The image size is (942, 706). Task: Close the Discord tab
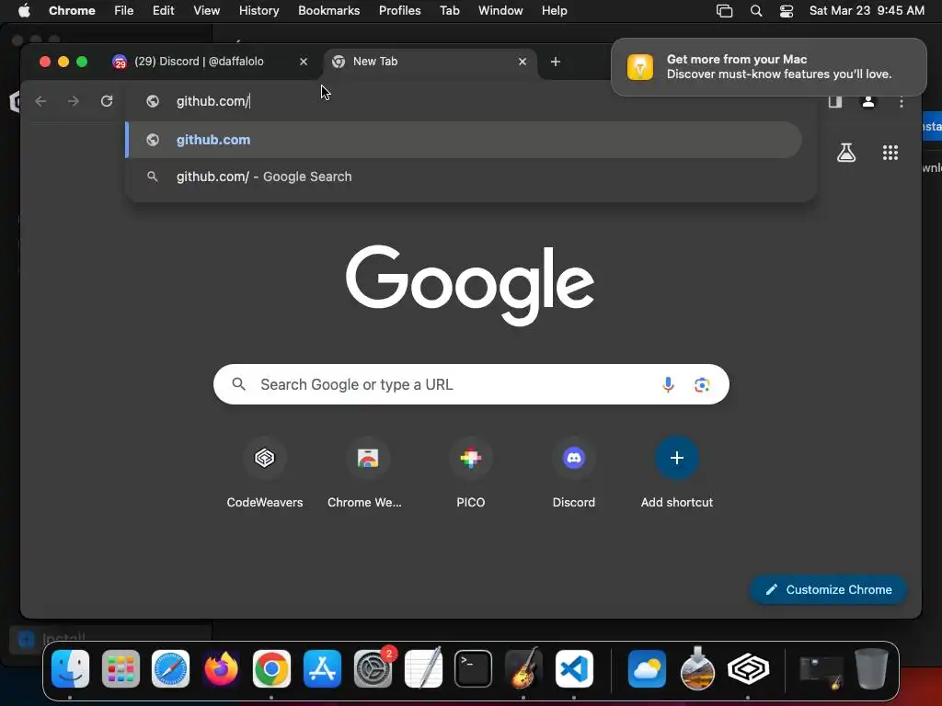(x=304, y=62)
